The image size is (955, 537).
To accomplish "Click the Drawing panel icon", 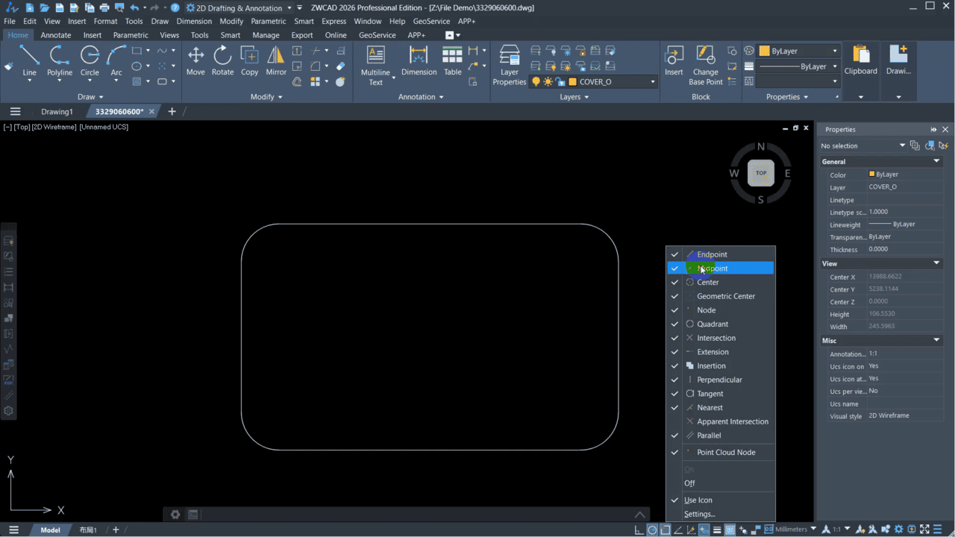I will 898,61.
